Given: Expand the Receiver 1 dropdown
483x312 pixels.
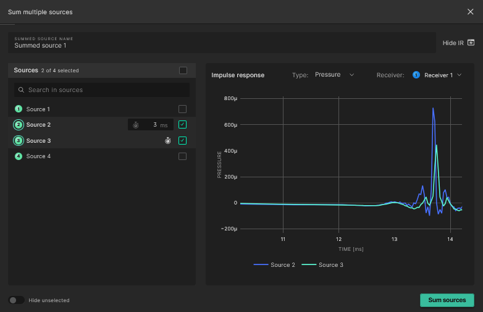Looking at the screenshot, I should 442,75.
